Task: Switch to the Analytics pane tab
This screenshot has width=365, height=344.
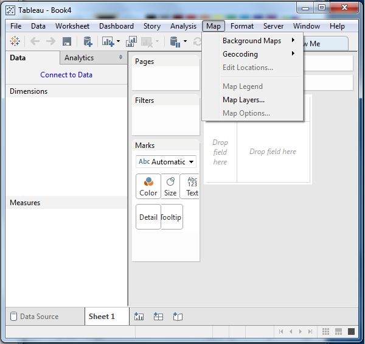Action: coord(93,57)
